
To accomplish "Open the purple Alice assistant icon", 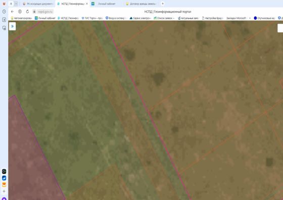I will coord(4,198).
